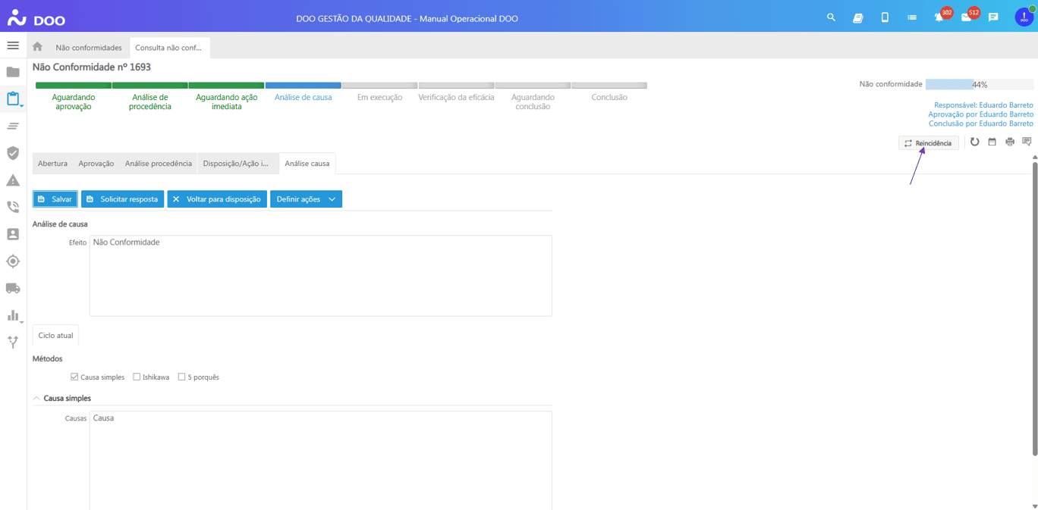Click the Salvar button
The image size is (1038, 510).
coord(55,199)
